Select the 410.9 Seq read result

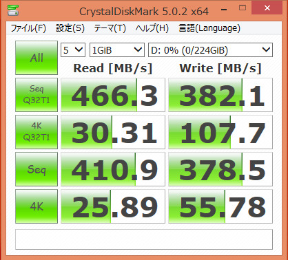tap(113, 169)
